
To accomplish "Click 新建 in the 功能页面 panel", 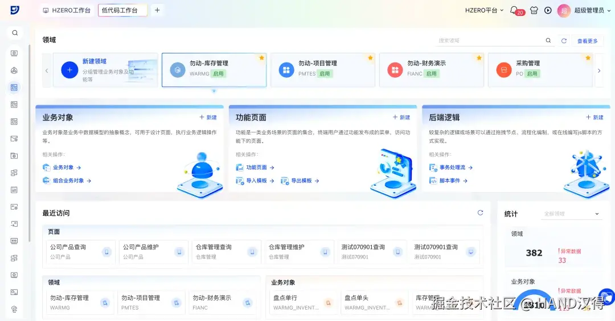I will [401, 118].
